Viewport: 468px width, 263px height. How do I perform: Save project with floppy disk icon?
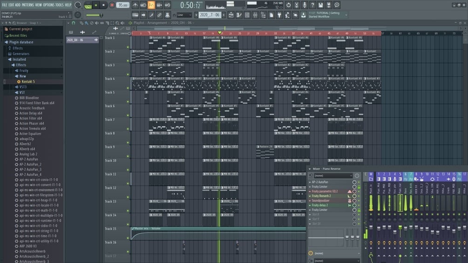pos(320,5)
